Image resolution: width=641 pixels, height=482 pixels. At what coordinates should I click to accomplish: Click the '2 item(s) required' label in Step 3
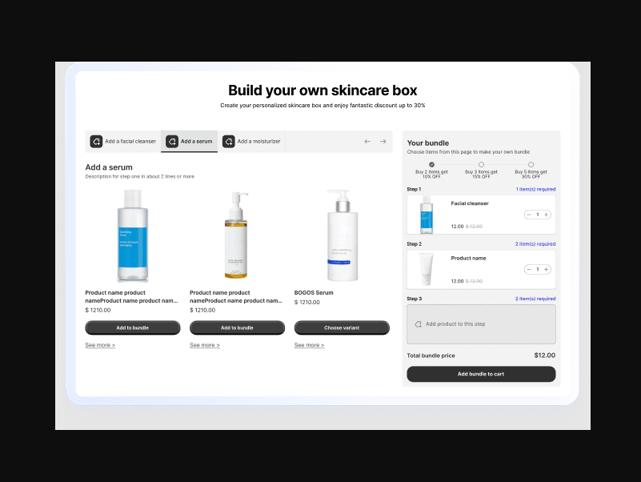(535, 299)
